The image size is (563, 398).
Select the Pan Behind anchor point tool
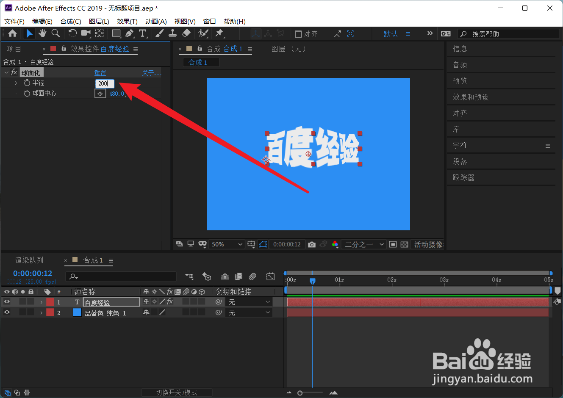(x=100, y=33)
